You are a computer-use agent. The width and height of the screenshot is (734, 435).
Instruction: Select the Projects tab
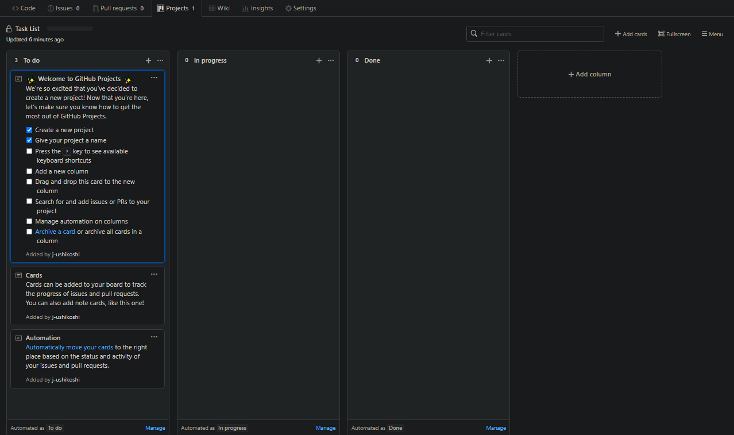pos(176,8)
